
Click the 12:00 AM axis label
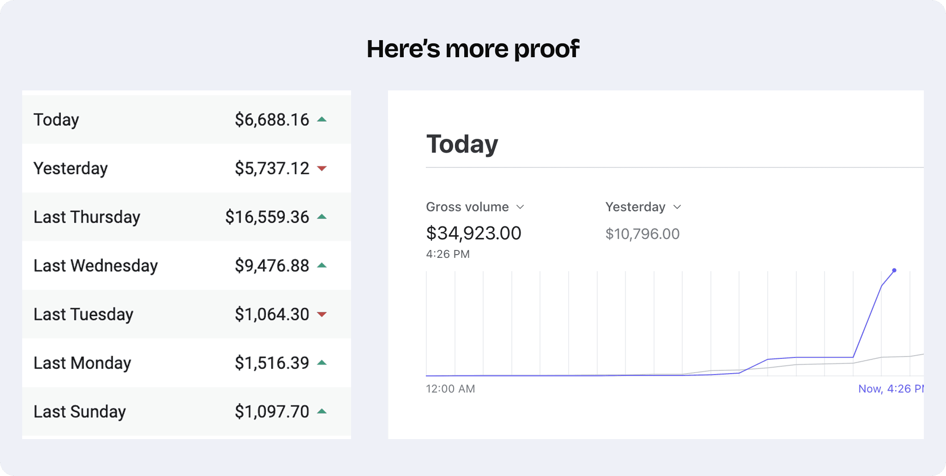[x=450, y=389]
